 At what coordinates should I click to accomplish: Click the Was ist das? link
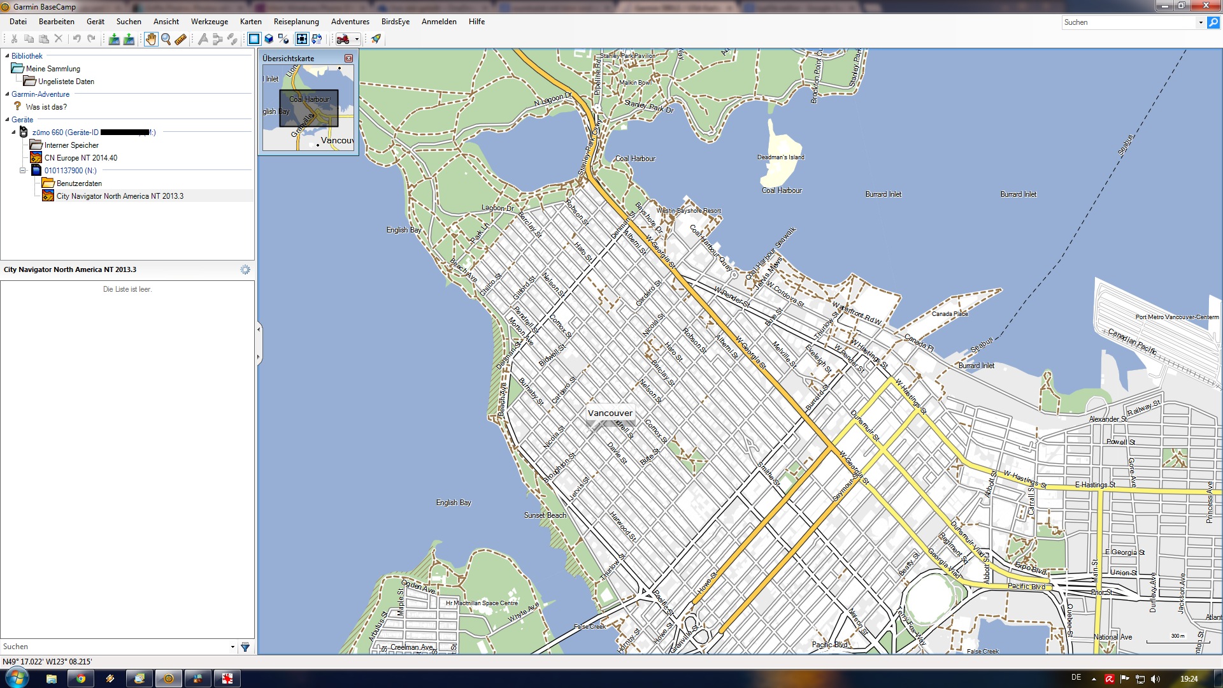point(46,107)
